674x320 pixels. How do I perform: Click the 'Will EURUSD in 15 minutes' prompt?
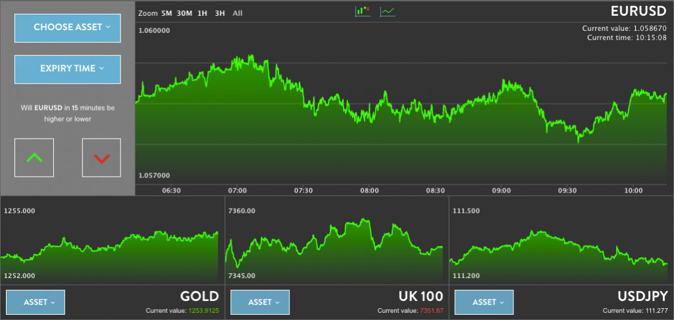(68, 113)
